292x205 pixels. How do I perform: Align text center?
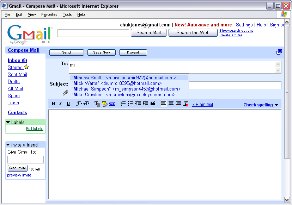click(x=171, y=104)
